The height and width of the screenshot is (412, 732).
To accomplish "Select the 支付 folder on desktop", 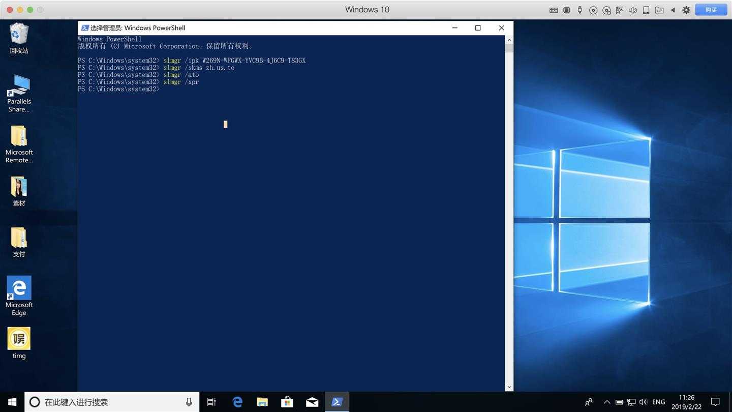I will point(19,243).
